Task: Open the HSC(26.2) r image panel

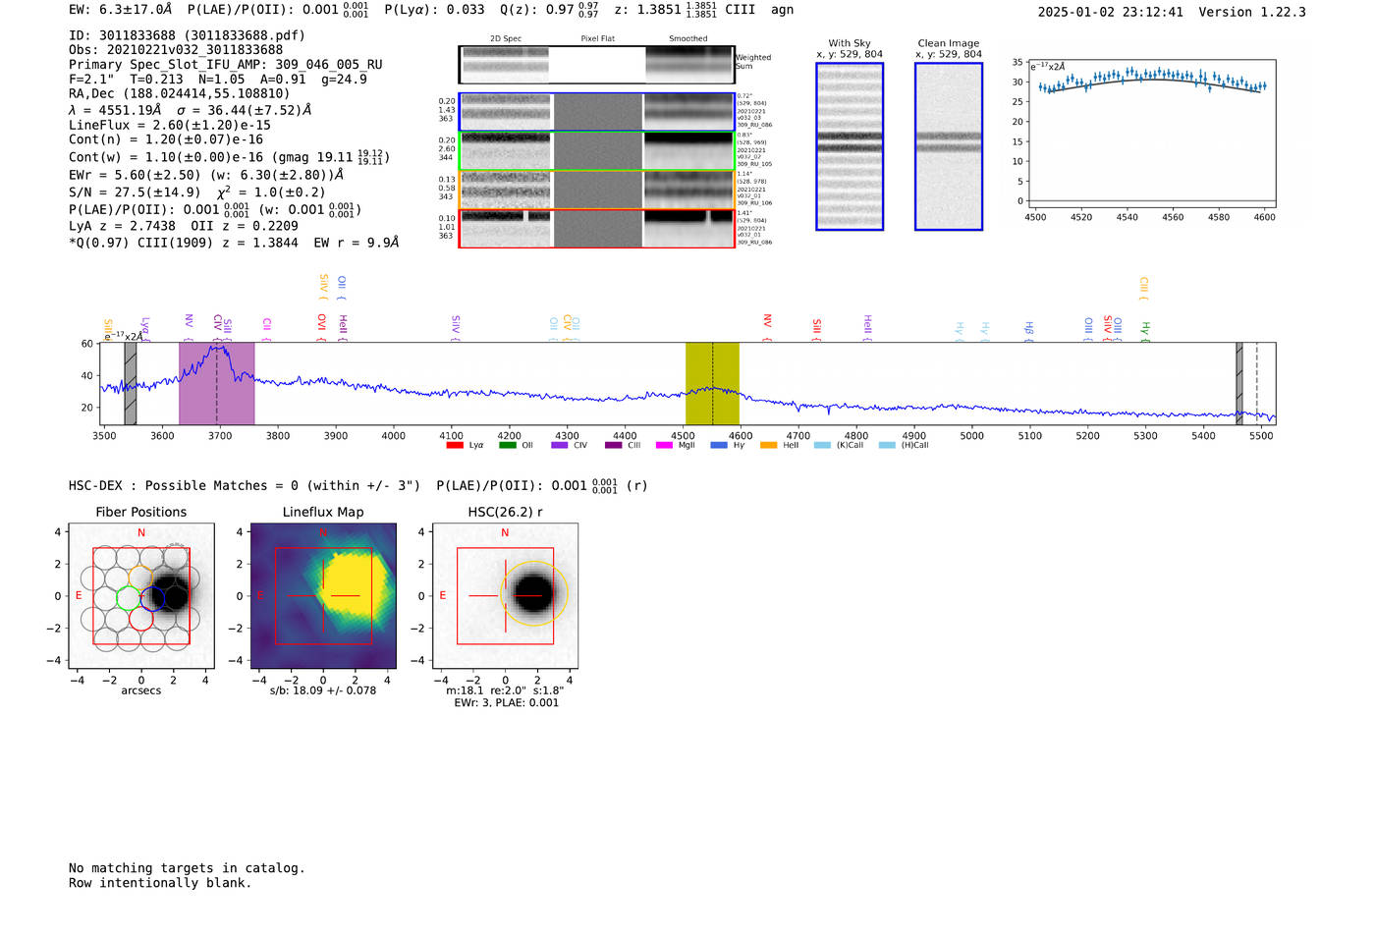Action: pos(505,596)
